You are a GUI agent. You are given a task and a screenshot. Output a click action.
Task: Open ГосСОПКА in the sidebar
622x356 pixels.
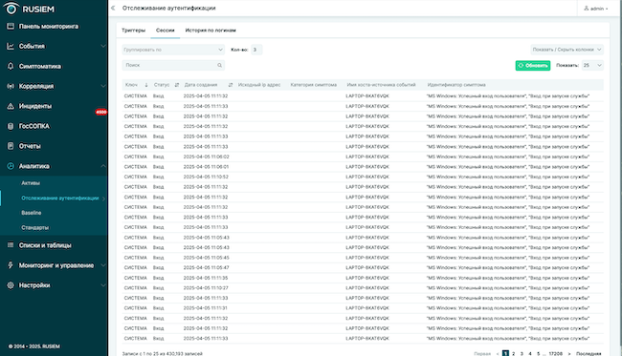click(34, 126)
